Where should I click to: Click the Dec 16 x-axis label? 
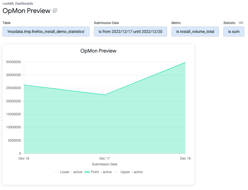24,158
